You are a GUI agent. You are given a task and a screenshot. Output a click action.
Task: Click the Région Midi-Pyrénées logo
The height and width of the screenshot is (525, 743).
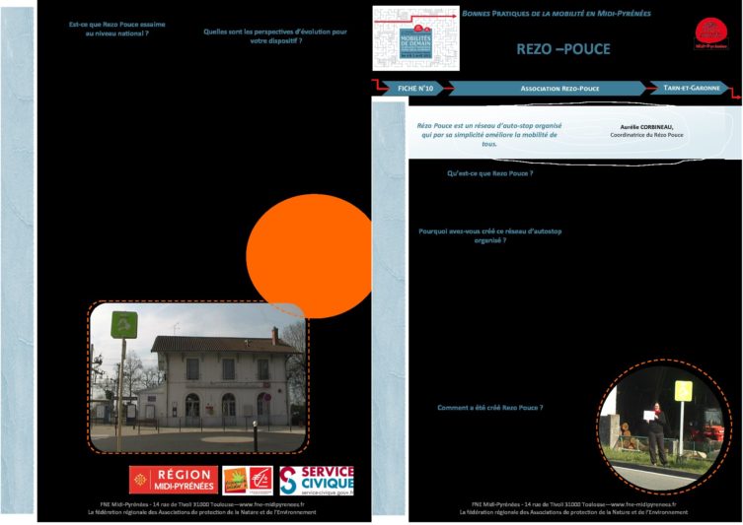(174, 480)
